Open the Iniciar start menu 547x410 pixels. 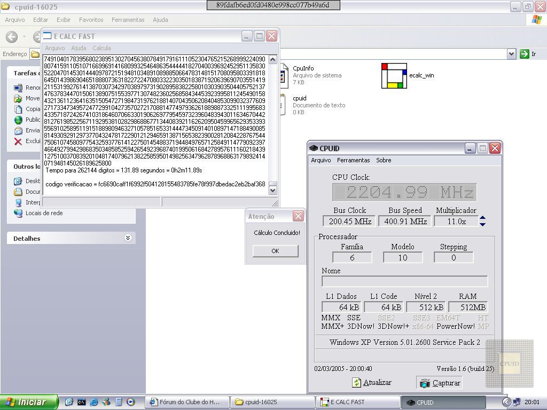29,402
